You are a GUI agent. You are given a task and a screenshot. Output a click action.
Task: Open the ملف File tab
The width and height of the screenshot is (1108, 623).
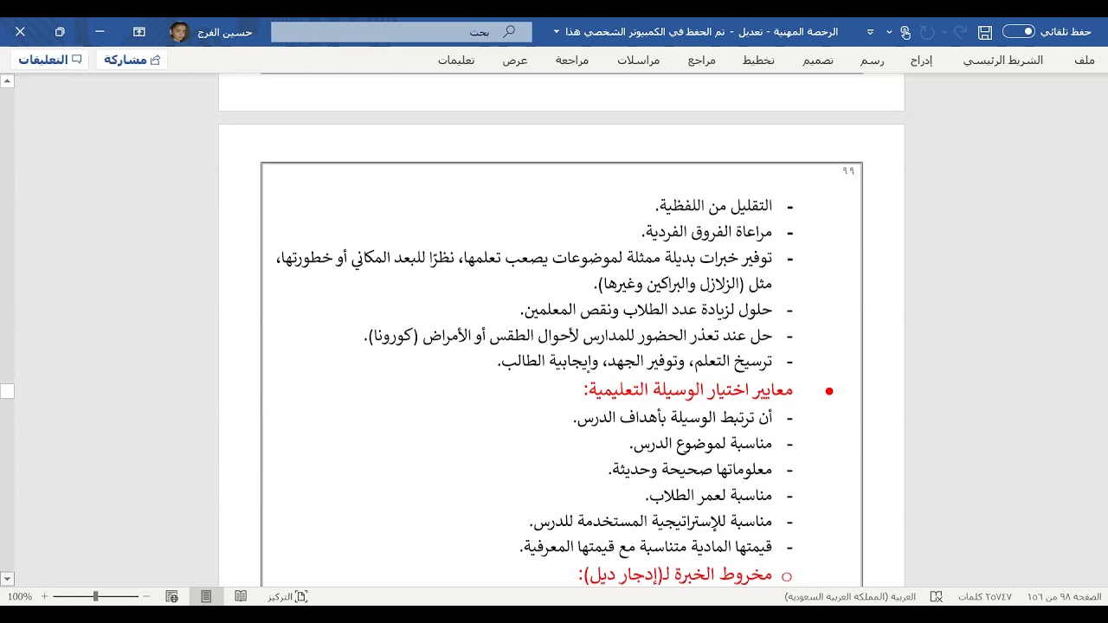point(1084,60)
